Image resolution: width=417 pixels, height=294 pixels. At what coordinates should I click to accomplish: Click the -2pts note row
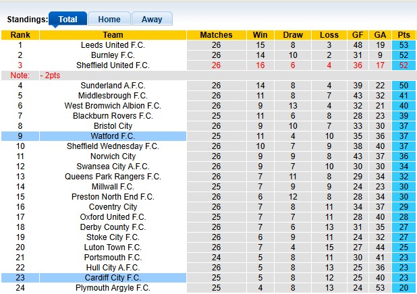51,76
